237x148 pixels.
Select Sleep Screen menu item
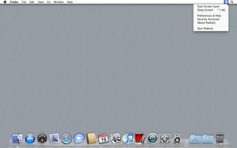pos(211,10)
